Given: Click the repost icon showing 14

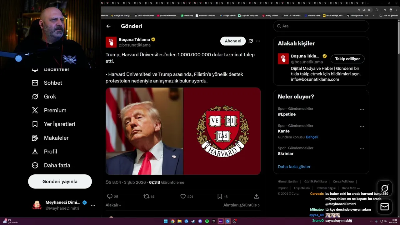Looking at the screenshot, I should point(146,196).
